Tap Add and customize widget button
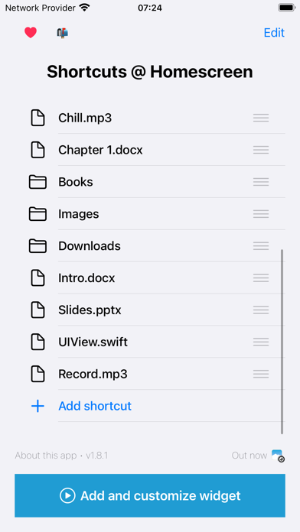The image size is (300, 532). [x=150, y=496]
